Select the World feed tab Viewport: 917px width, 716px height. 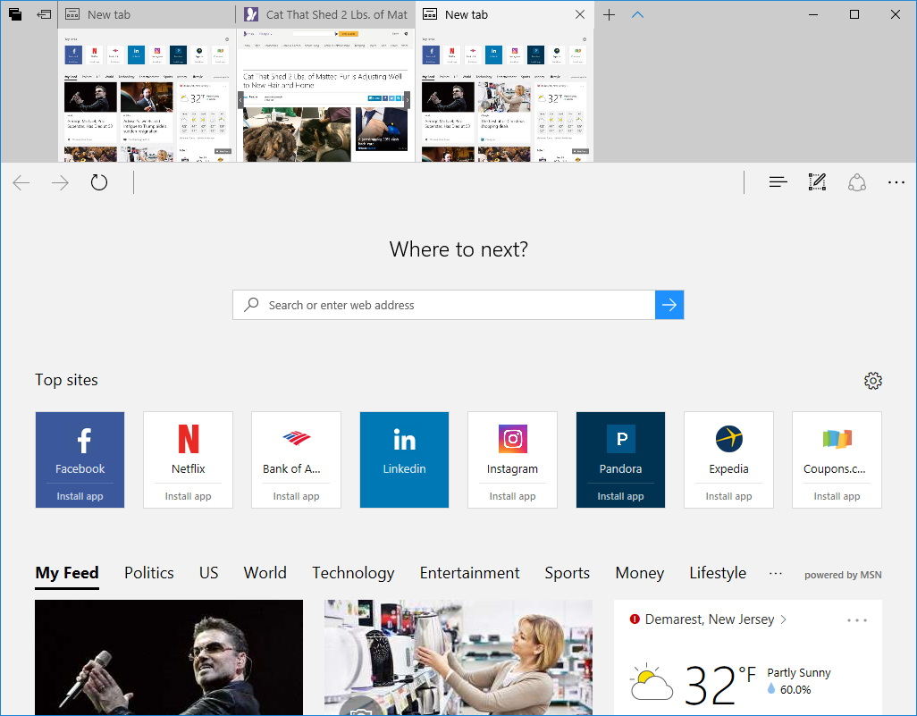click(265, 573)
